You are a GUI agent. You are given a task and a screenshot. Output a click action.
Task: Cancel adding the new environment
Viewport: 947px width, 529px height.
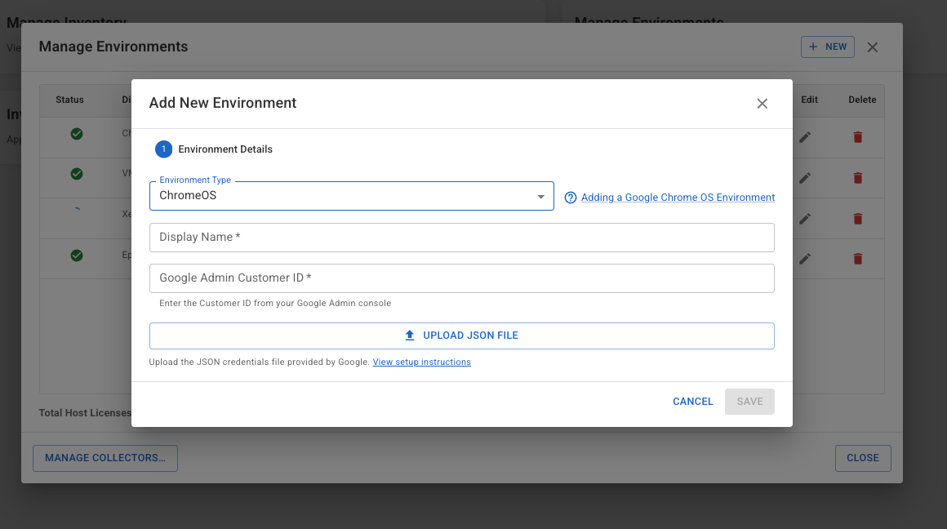(693, 402)
